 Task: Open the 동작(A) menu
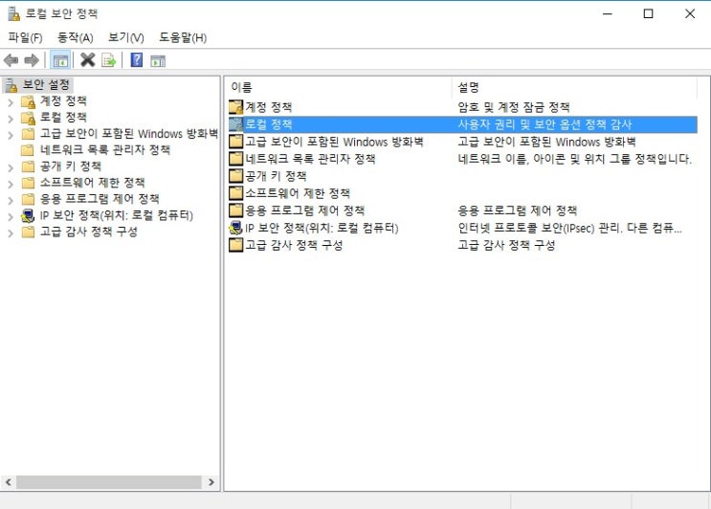coord(76,37)
